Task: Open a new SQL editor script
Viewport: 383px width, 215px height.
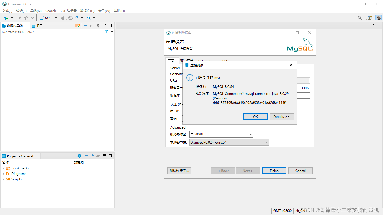Action: tap(46, 18)
